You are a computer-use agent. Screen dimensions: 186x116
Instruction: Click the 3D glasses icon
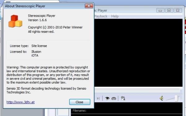114,98
